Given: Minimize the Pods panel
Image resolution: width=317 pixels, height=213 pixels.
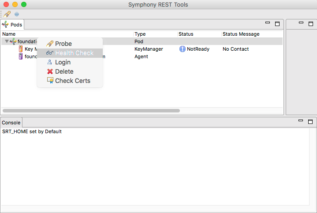Looking at the screenshot, I should click(x=268, y=23).
